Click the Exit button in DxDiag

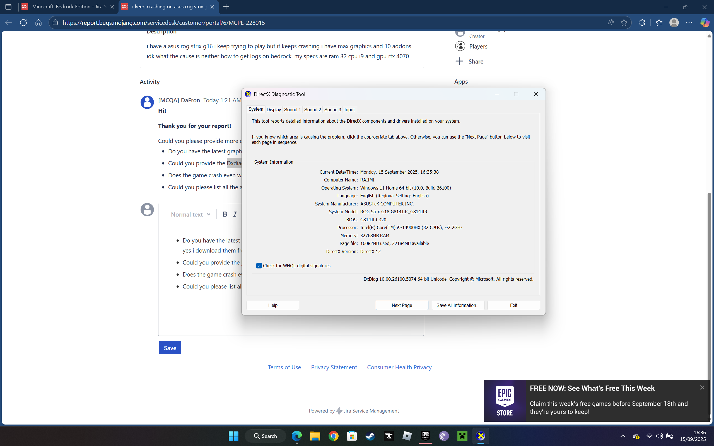[x=513, y=305]
